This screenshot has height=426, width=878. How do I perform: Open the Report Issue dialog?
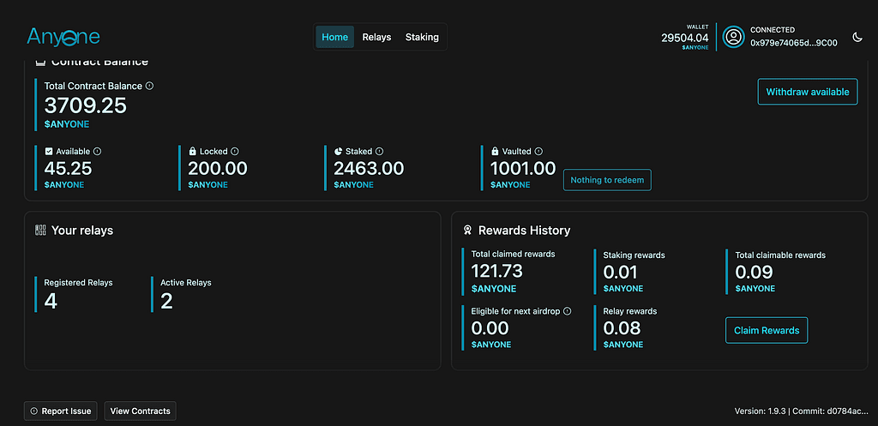pos(60,411)
